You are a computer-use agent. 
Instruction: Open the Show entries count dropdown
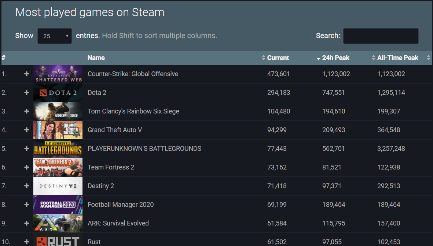point(55,36)
